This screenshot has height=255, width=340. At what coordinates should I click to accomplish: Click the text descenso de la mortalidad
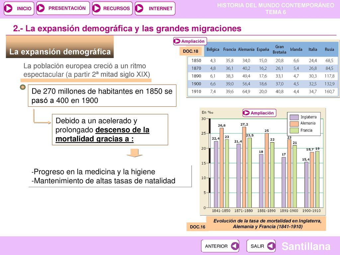point(102,134)
